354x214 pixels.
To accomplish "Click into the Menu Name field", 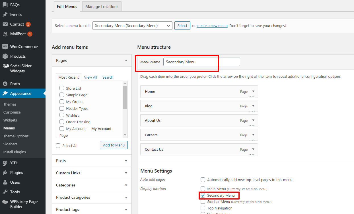I will 201,62.
